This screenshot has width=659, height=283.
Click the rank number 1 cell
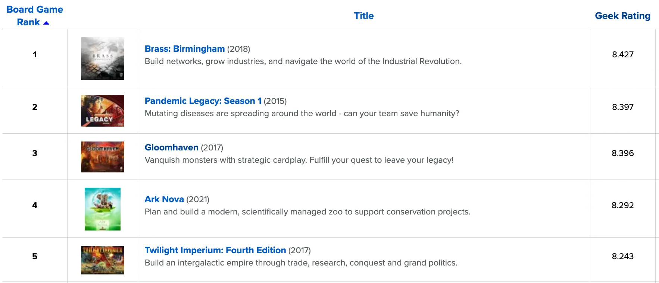coord(35,54)
